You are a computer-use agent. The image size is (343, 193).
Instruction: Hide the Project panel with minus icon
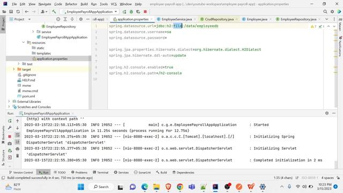88,19
